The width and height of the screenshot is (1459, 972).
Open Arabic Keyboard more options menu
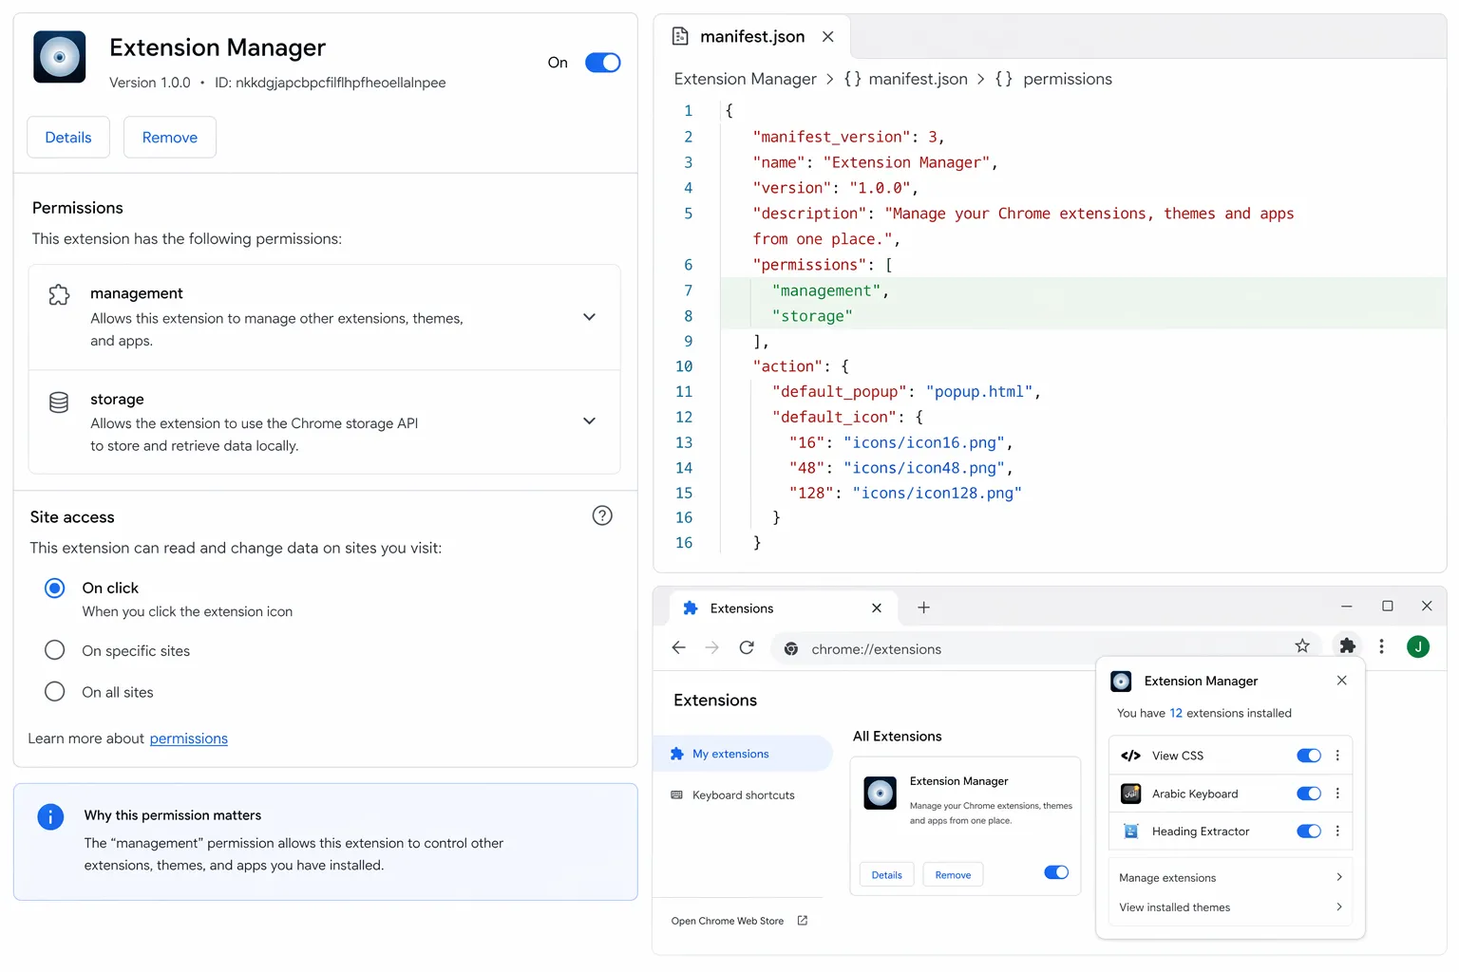1337,794
